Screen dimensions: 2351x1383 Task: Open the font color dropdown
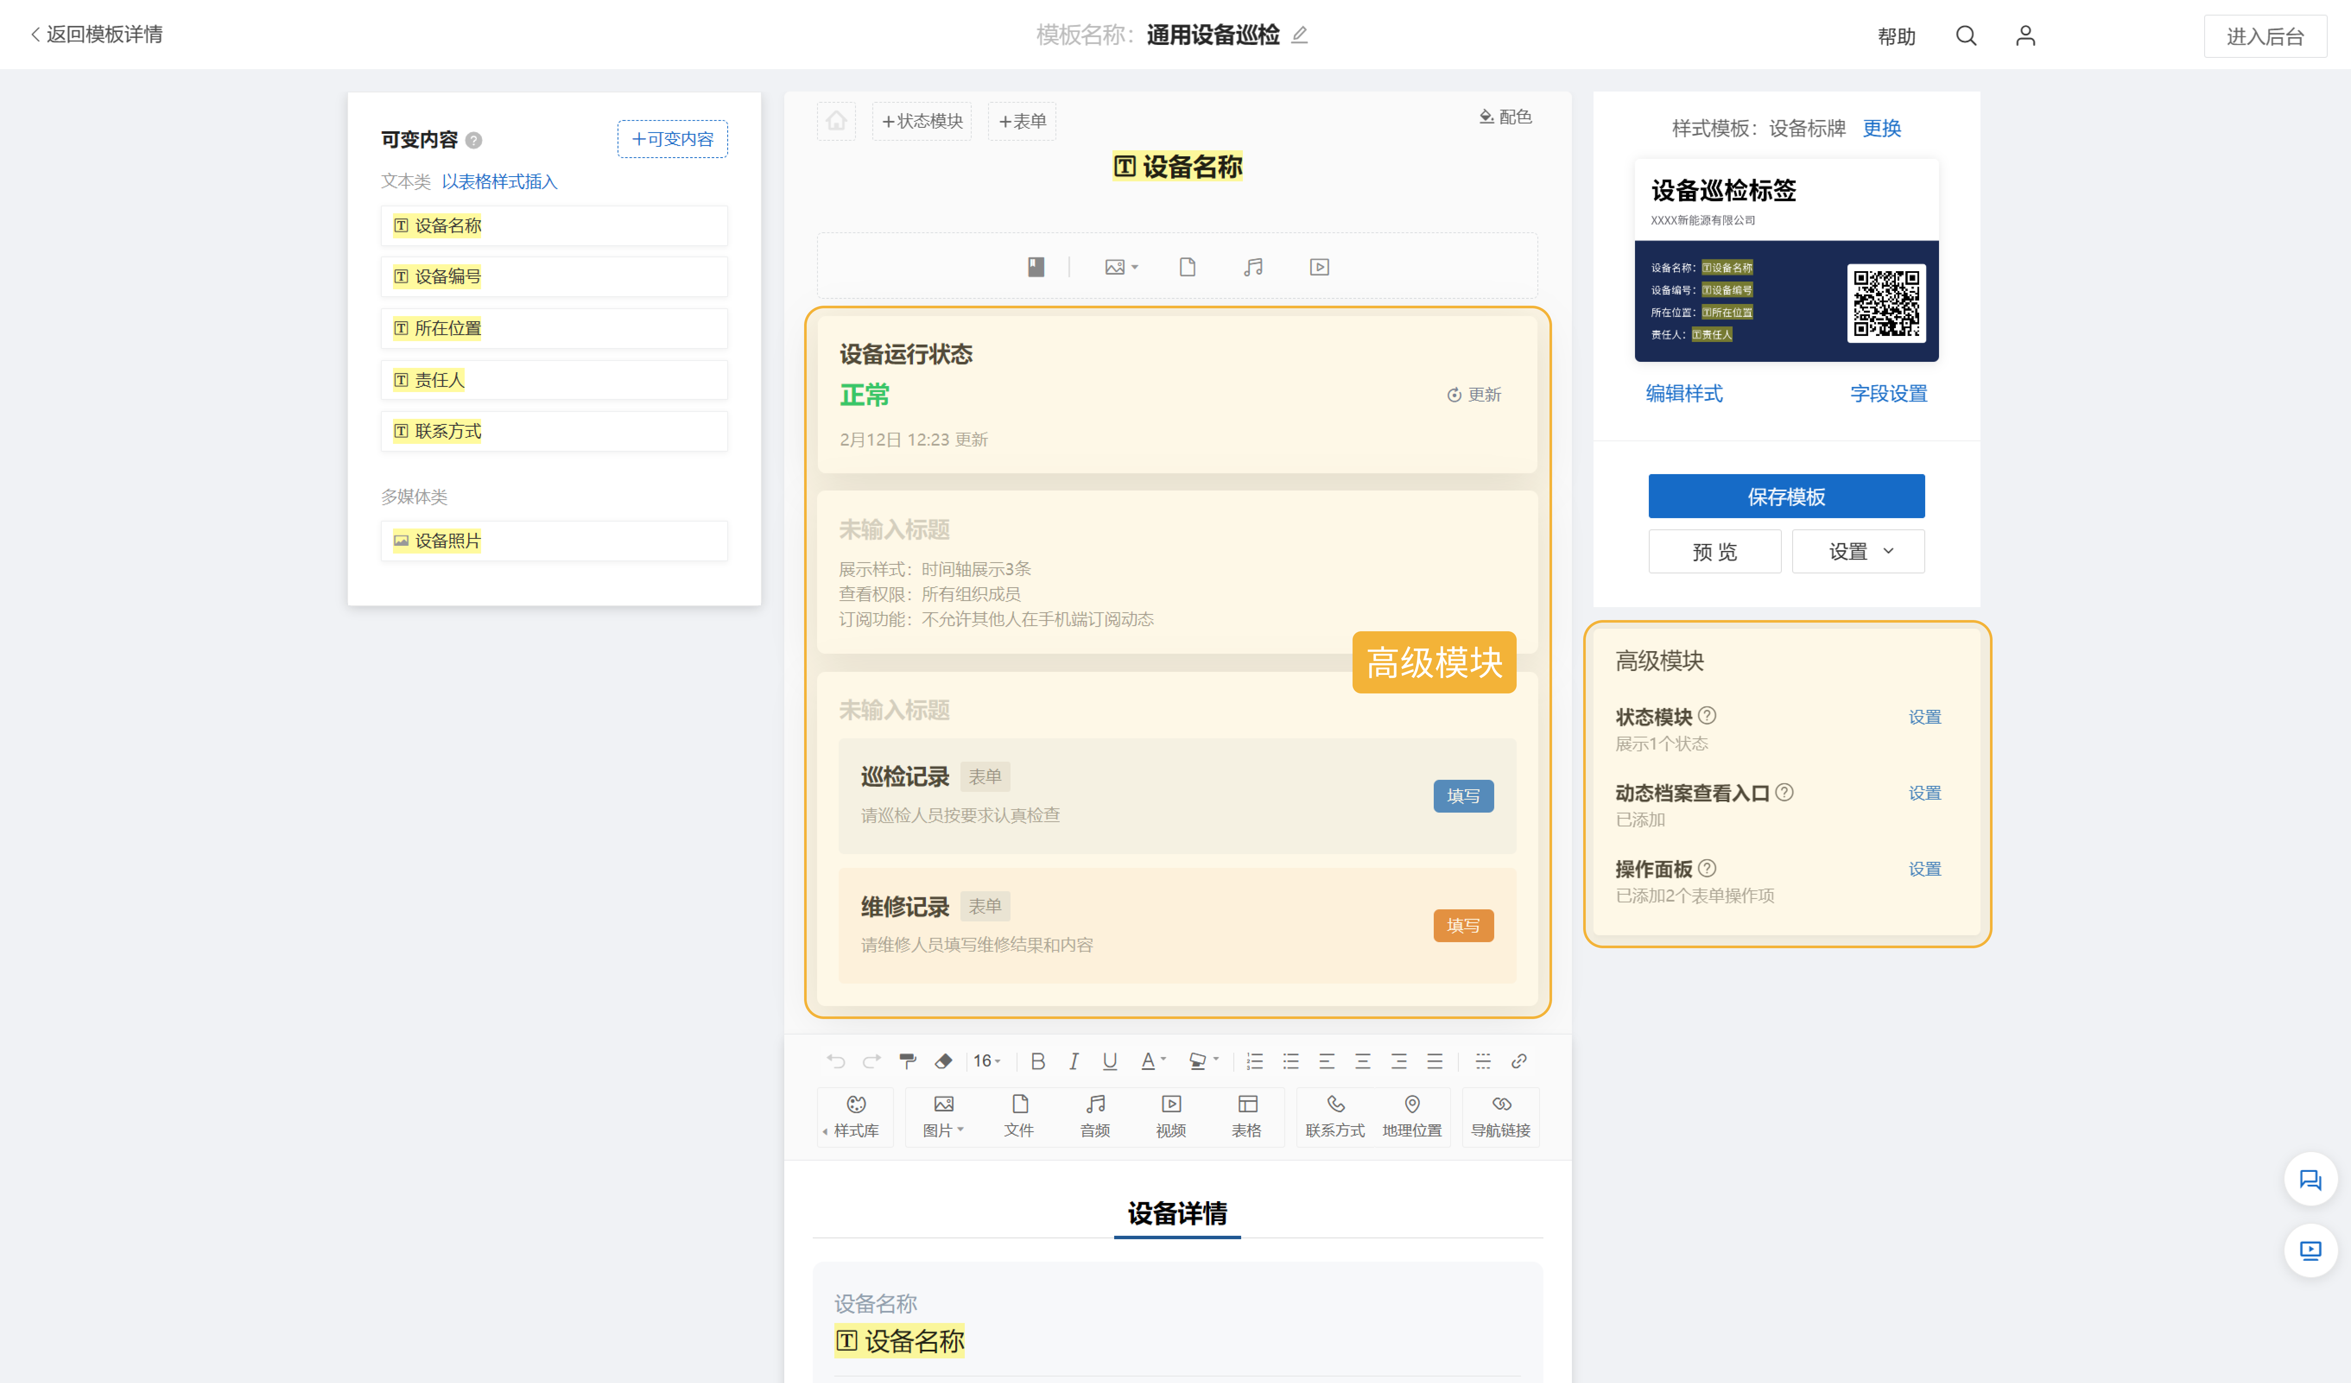click(x=1153, y=1060)
